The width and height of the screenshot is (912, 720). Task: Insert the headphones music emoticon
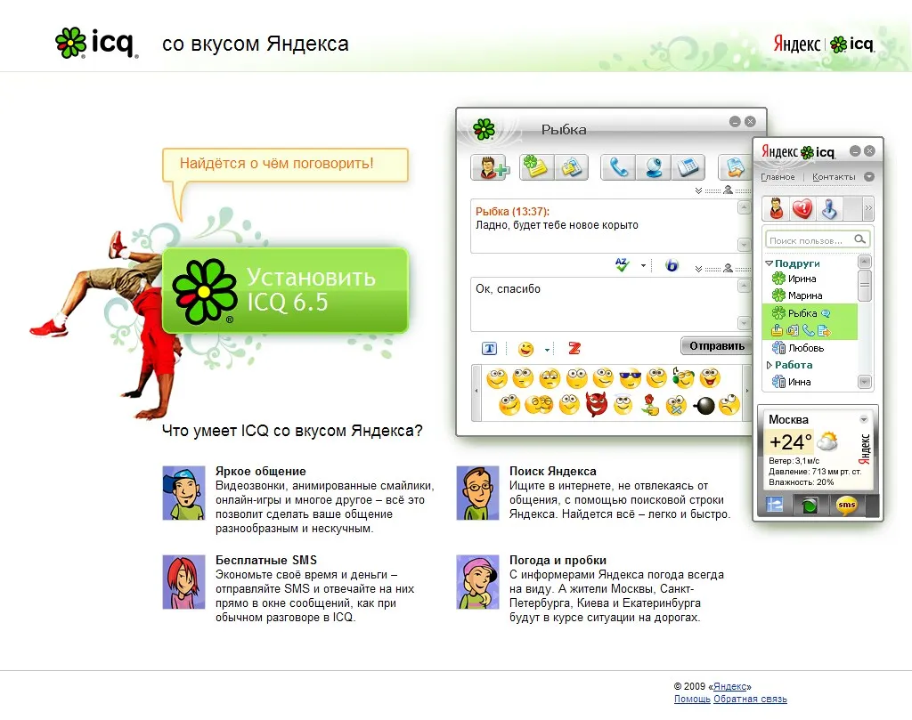coord(683,378)
